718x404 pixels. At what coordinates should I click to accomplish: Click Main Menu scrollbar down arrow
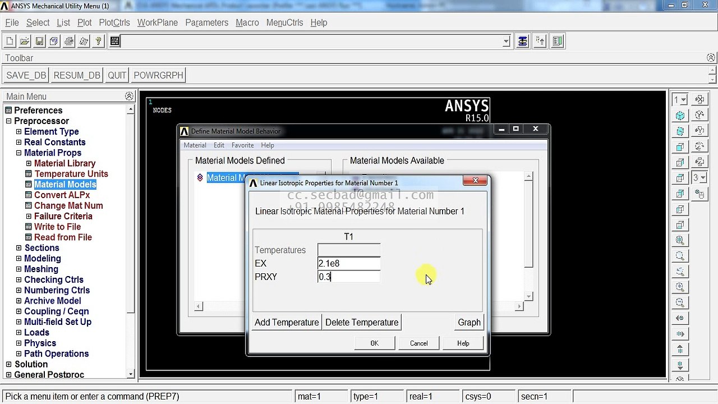[x=131, y=374]
